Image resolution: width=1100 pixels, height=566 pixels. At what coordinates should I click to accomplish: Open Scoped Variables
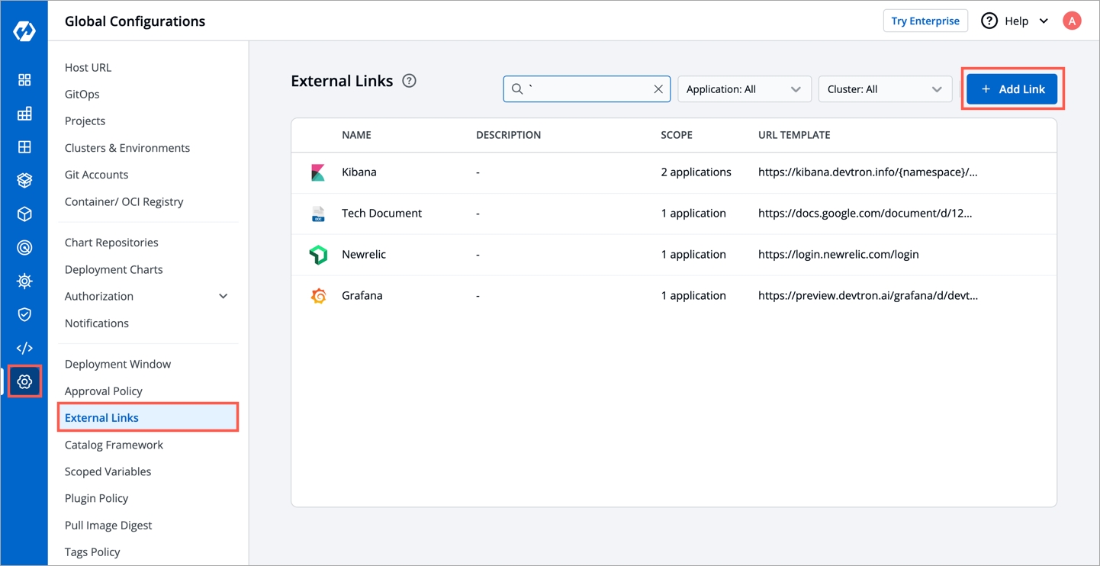tap(108, 471)
